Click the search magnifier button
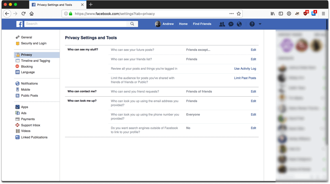The image size is (330, 184). tap(132, 24)
